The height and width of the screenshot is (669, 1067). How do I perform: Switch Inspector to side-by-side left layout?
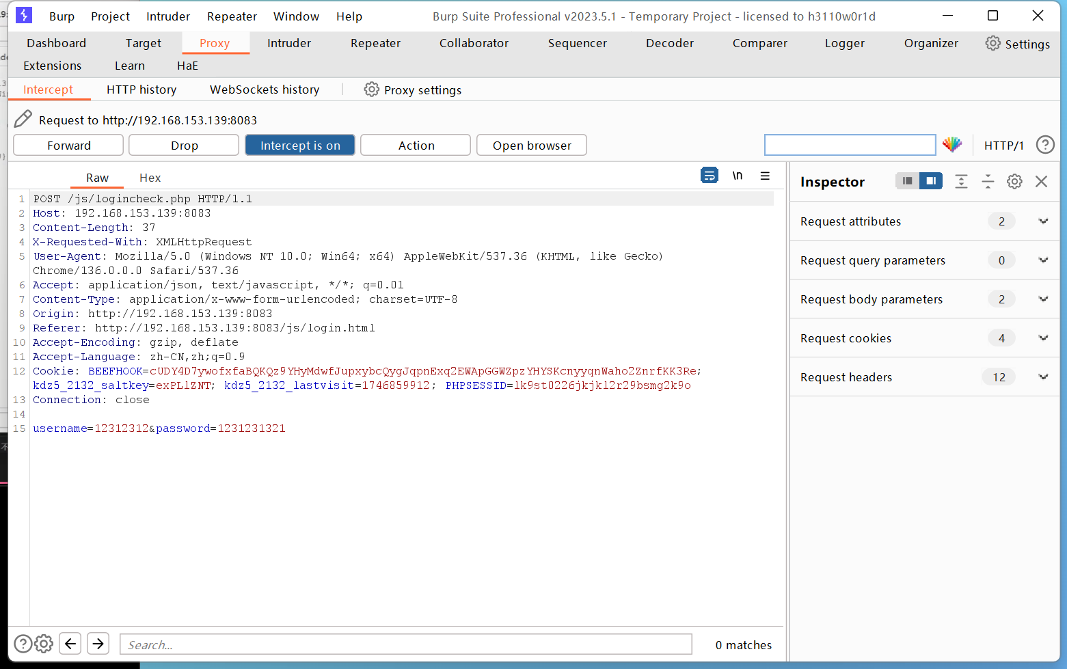(x=907, y=181)
